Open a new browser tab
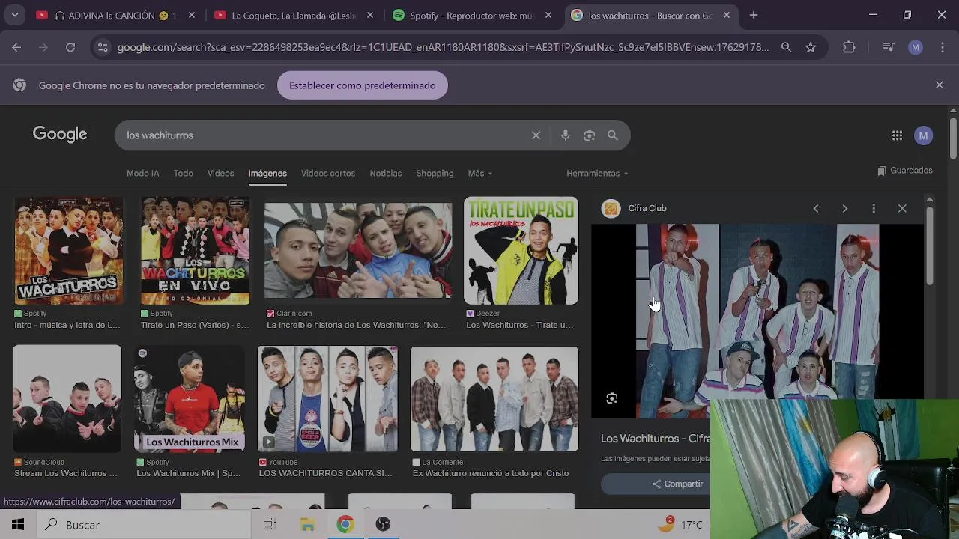The image size is (959, 539). pyautogui.click(x=754, y=15)
